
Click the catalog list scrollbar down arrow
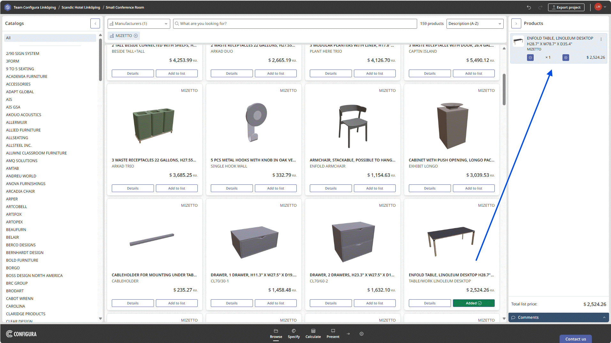[x=100, y=318]
